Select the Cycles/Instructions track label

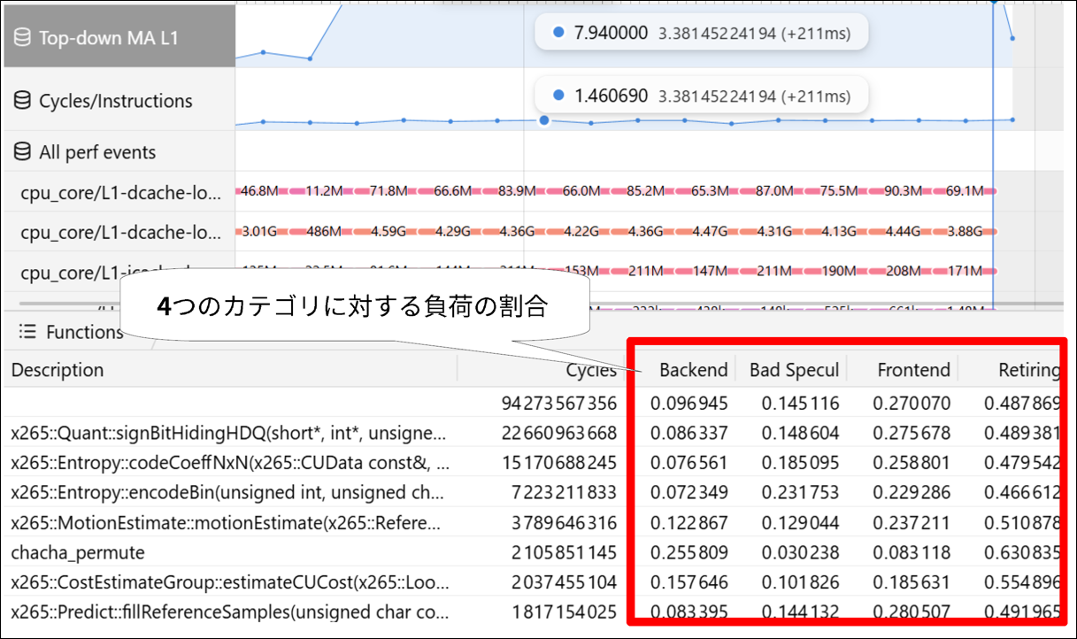119,100
